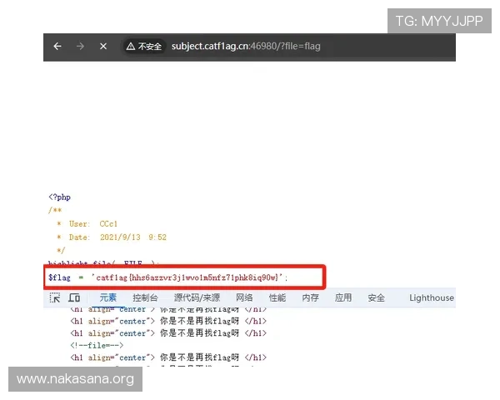
Task: Open the 源代码/来源 tab
Action: click(197, 297)
